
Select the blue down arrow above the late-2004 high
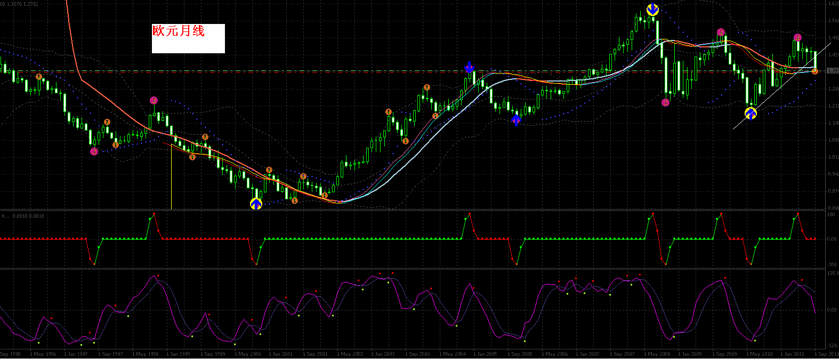pos(469,67)
